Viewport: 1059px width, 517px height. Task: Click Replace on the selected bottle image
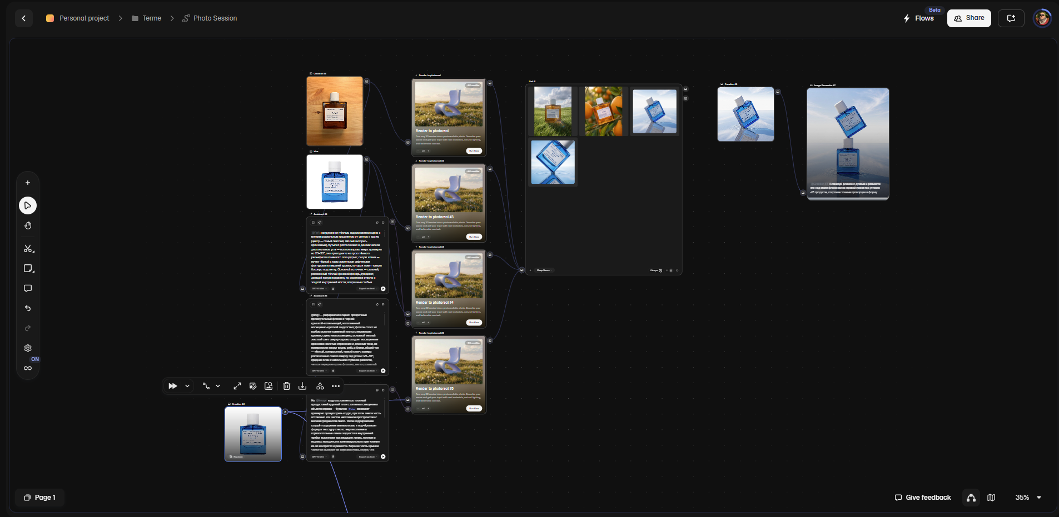[x=236, y=456]
